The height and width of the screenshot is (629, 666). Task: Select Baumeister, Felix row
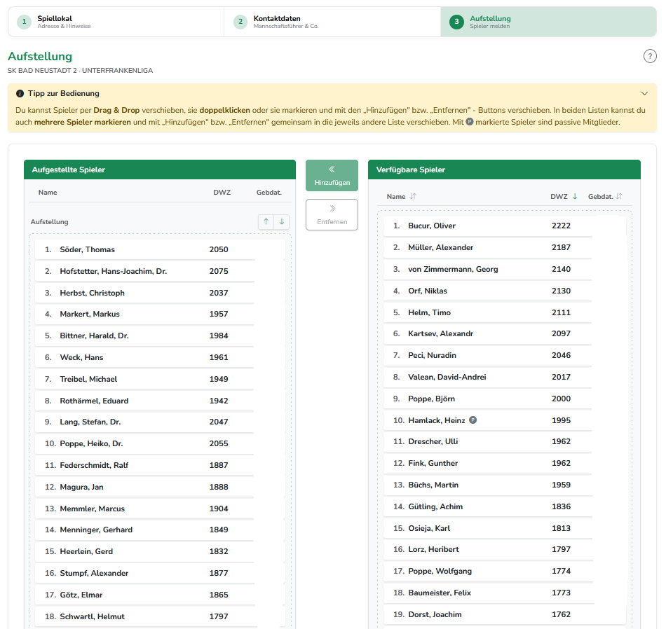tap(505, 593)
